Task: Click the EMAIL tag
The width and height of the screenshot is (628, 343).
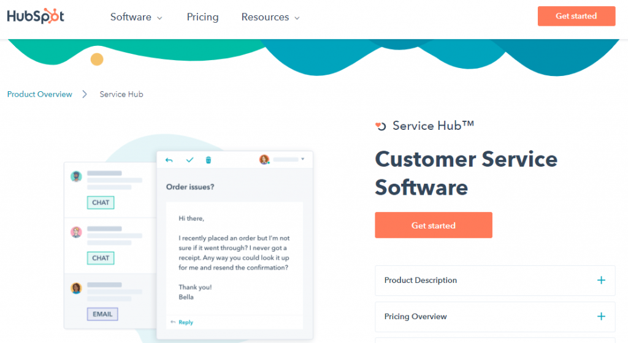Action: click(102, 314)
